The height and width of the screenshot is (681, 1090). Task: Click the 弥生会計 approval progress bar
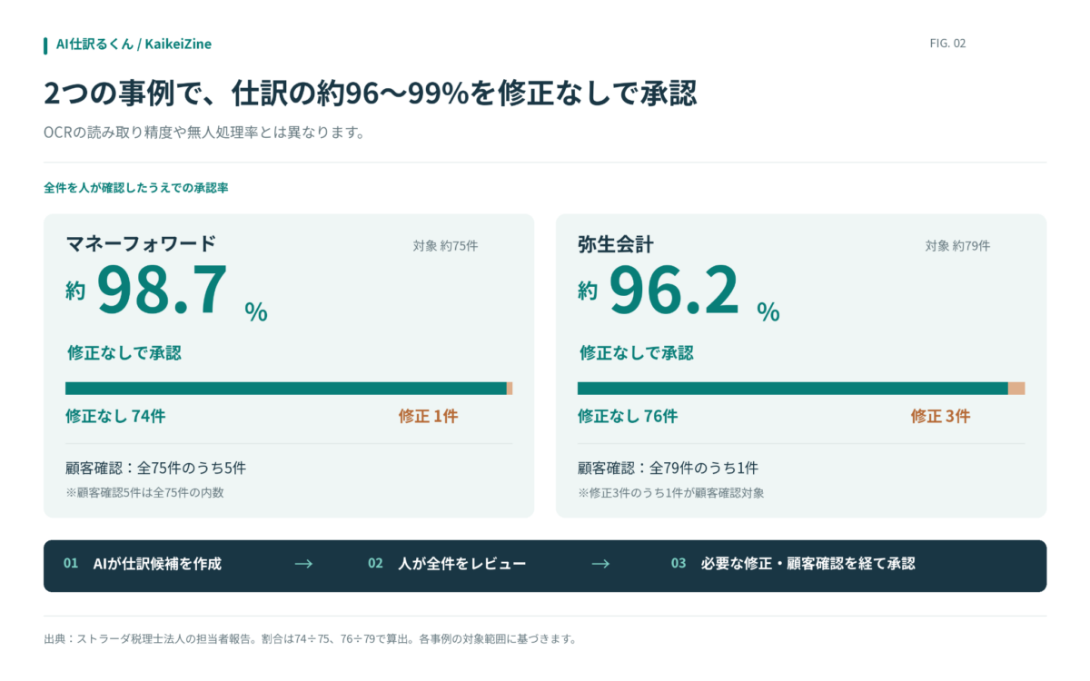(801, 389)
